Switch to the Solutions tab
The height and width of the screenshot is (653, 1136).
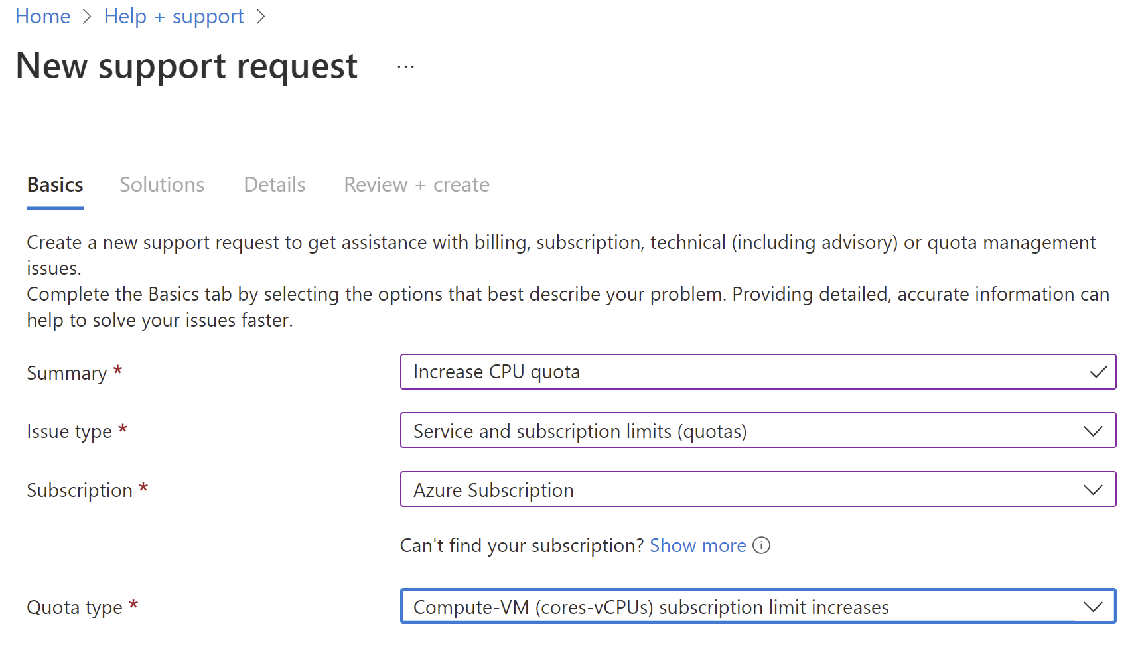(162, 184)
